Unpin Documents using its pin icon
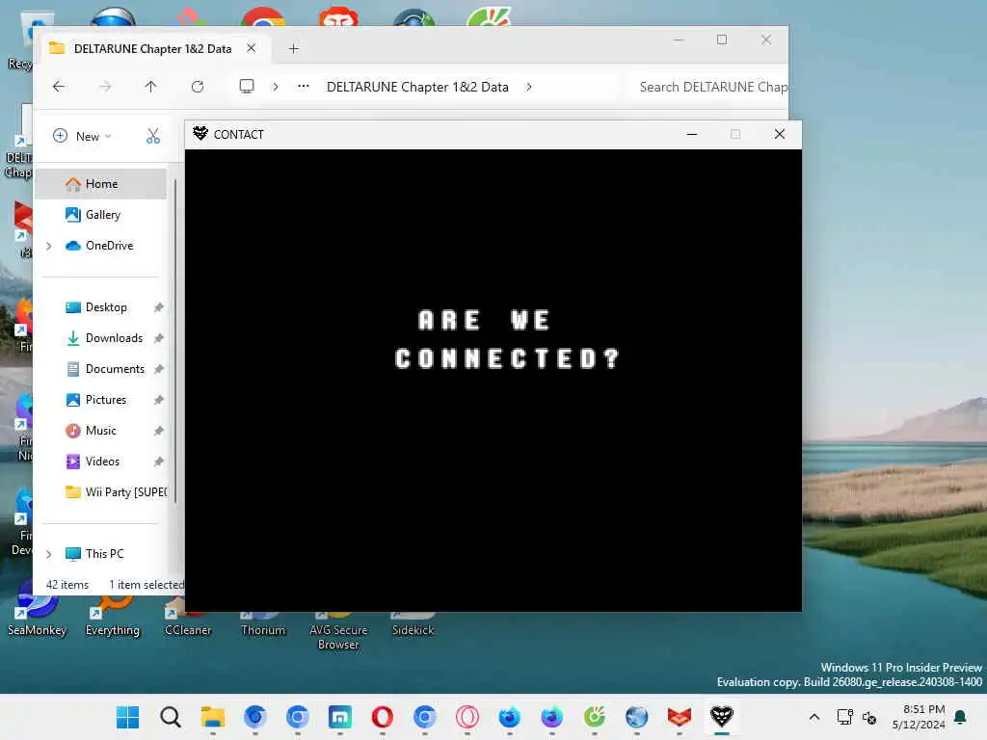987x740 pixels. pos(159,369)
